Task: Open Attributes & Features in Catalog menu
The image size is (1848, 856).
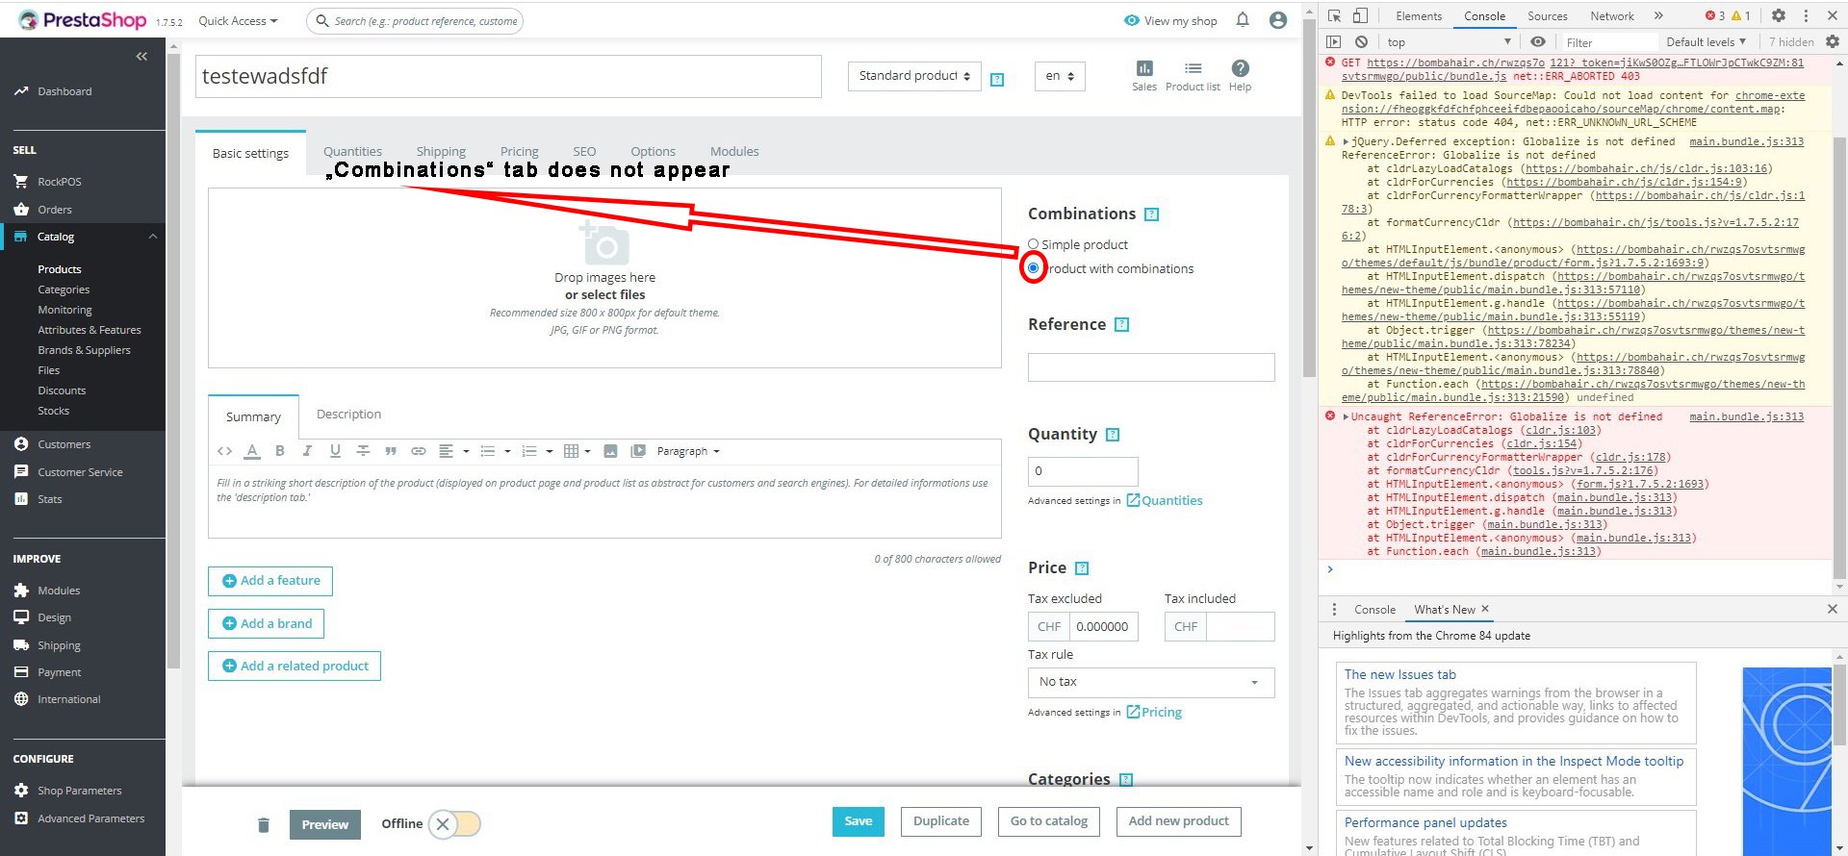Action: [x=90, y=330]
